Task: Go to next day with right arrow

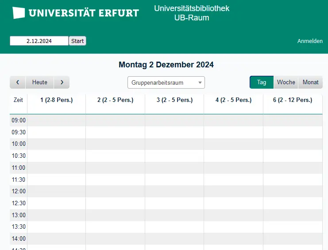Action: click(62, 82)
